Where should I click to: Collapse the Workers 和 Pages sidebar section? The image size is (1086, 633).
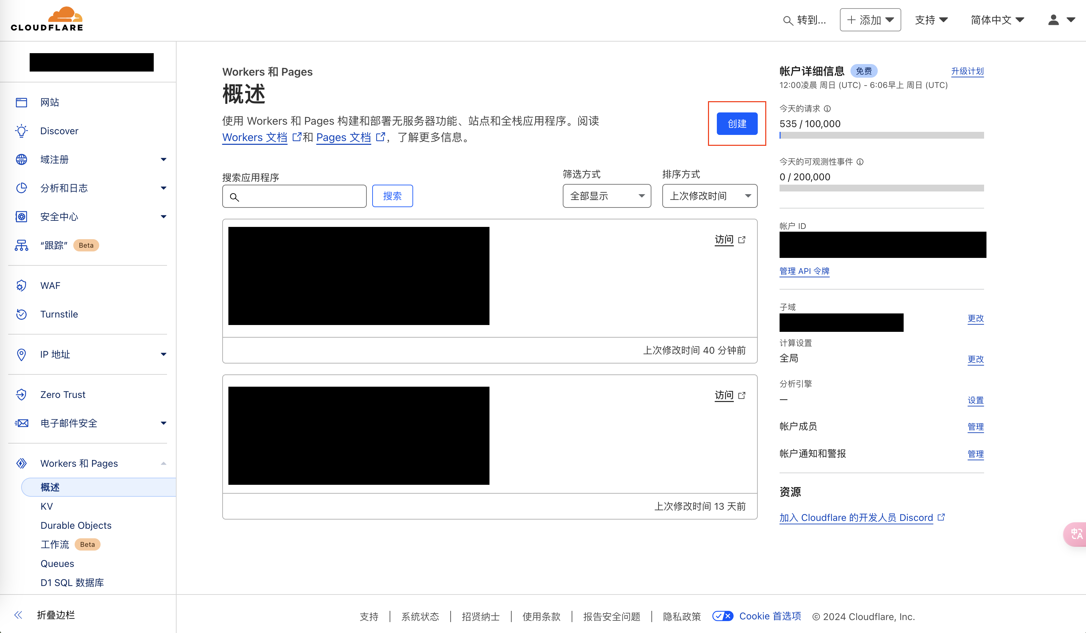(x=163, y=463)
